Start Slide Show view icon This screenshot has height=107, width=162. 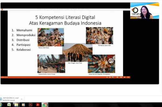coord(128,77)
